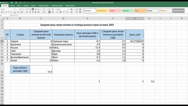Viewport: 188px width, 106px height.
Task: Apply the Нейтральный cell style
Action: (x=103, y=11)
